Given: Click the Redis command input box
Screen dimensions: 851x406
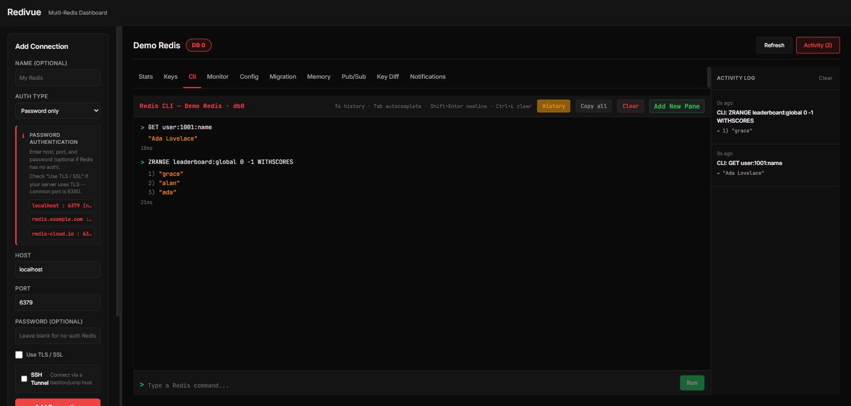Looking at the screenshot, I should click(x=411, y=385).
